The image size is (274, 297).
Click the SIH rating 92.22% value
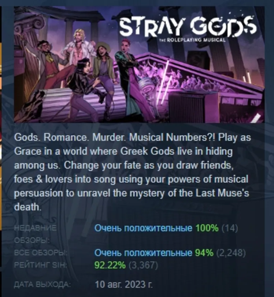point(110,265)
